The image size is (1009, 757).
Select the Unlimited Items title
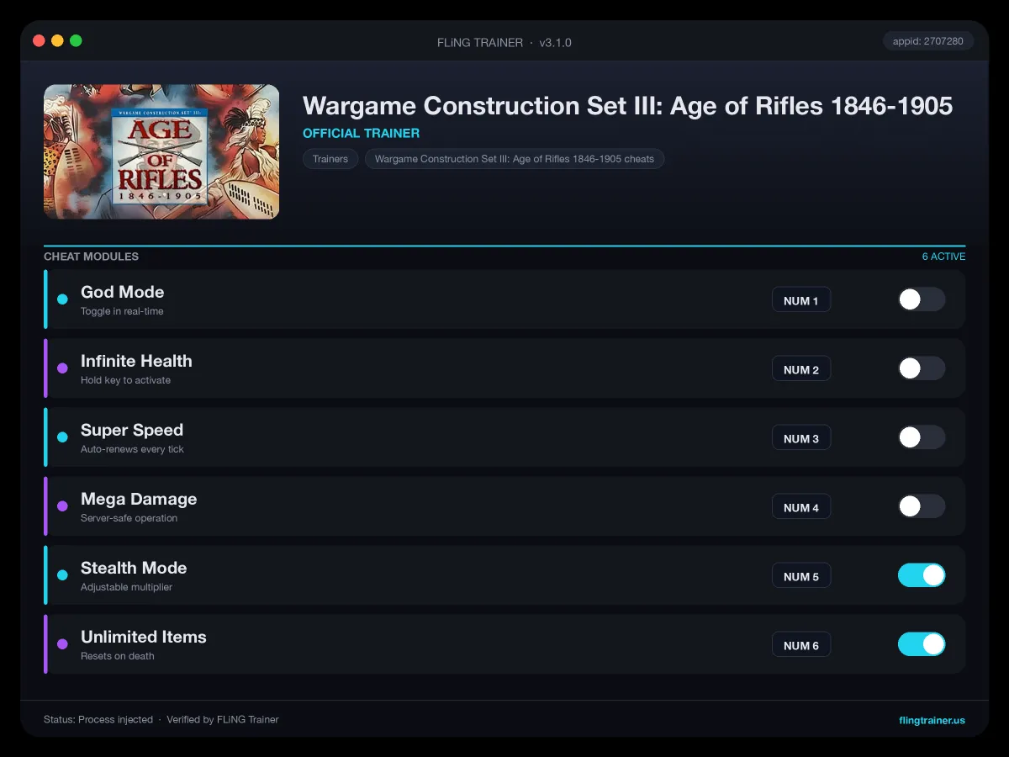click(x=144, y=637)
